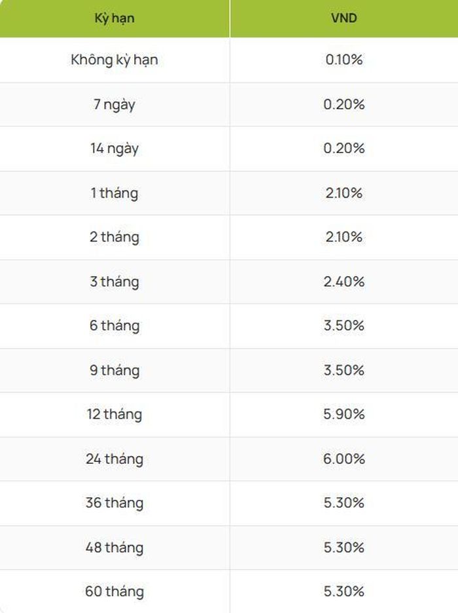
Task: Select the 36 tháng term cell
Action: [x=114, y=503]
